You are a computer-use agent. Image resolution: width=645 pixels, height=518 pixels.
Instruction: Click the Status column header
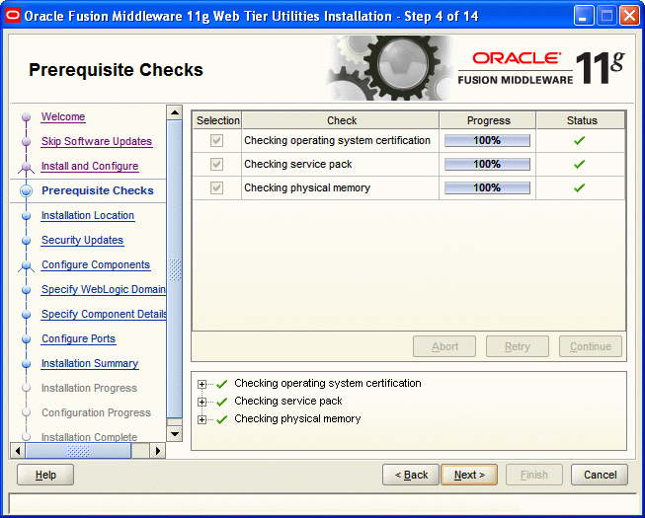point(581,120)
